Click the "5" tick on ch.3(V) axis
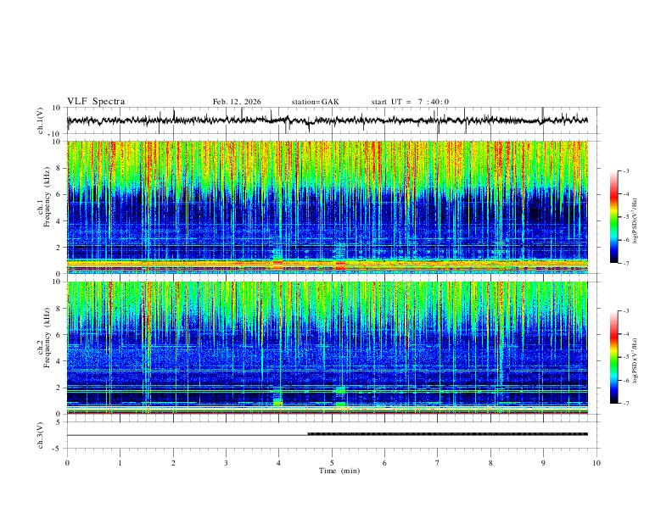Image resolution: width=672 pixels, height=519 pixels. tap(59, 421)
